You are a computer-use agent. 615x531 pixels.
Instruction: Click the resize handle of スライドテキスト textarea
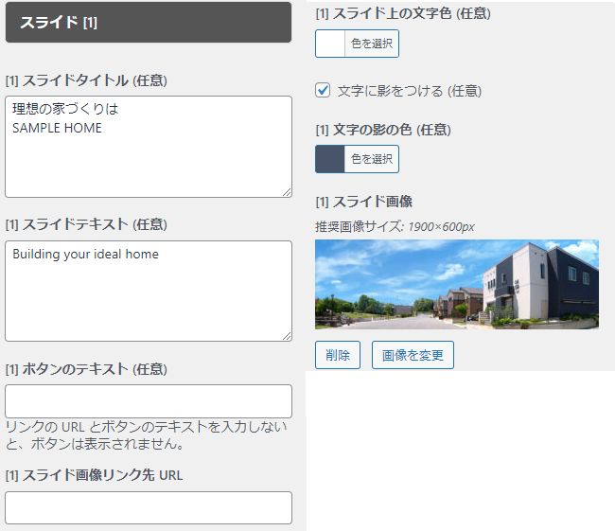point(287,336)
